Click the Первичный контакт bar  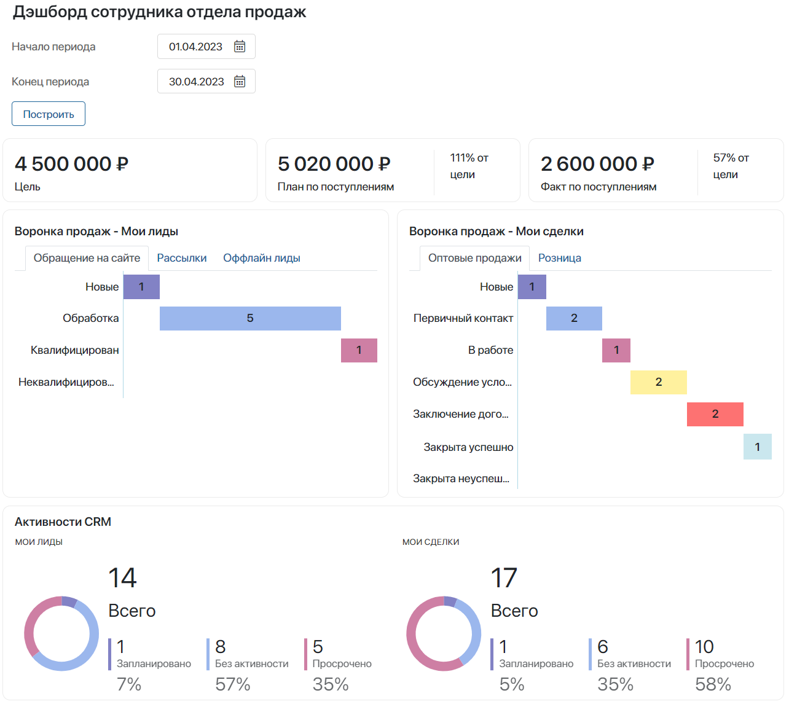[574, 318]
